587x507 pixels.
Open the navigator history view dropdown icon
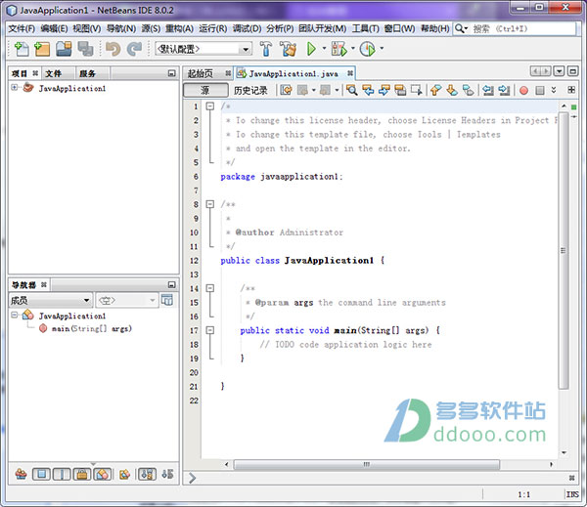(x=167, y=300)
